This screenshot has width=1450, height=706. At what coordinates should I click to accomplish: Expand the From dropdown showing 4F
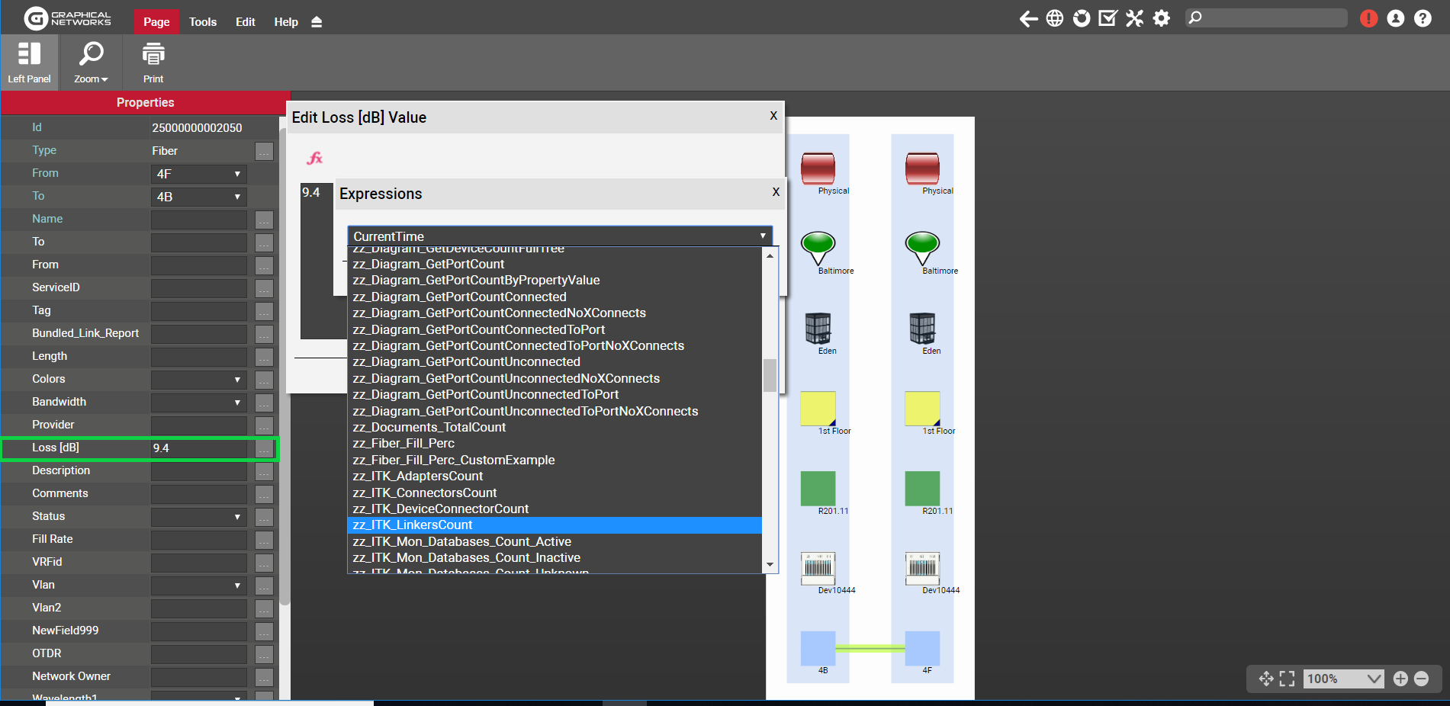198,174
